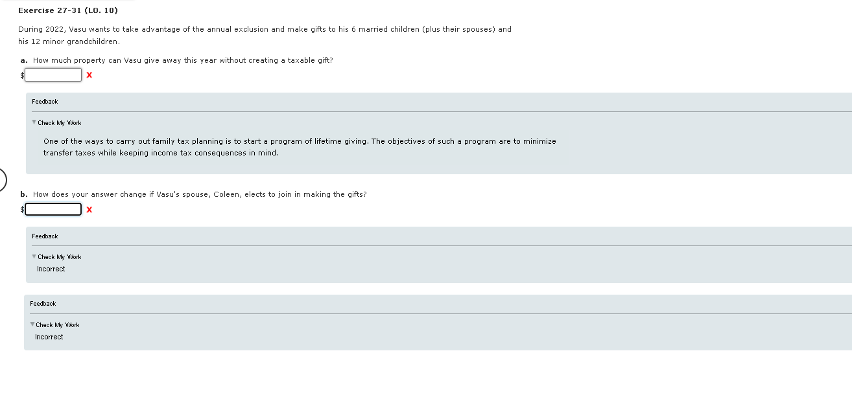This screenshot has height=419, width=852.
Task: Click inside the answer field for part b
Action: coord(53,209)
